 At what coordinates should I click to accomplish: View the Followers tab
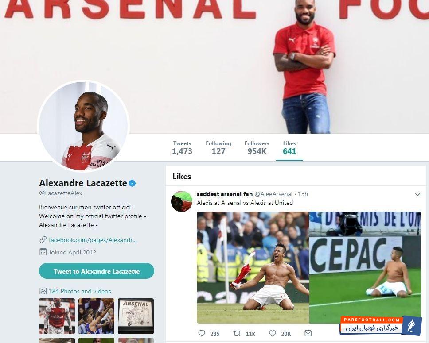257,147
